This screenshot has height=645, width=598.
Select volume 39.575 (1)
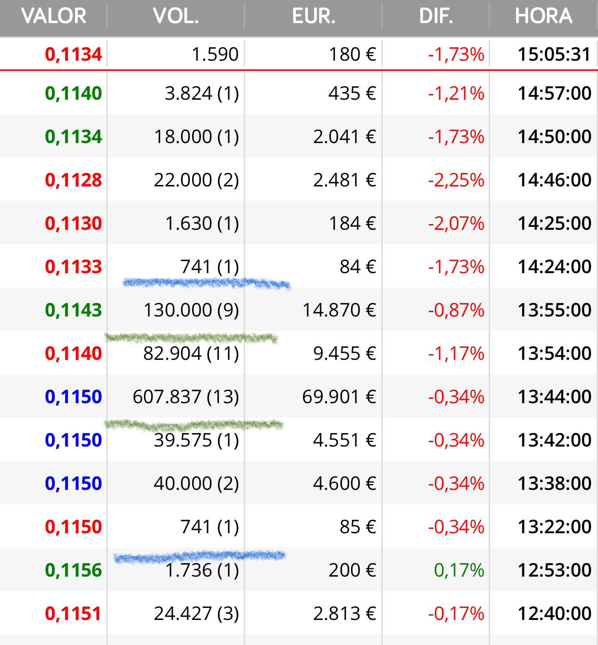(x=196, y=440)
